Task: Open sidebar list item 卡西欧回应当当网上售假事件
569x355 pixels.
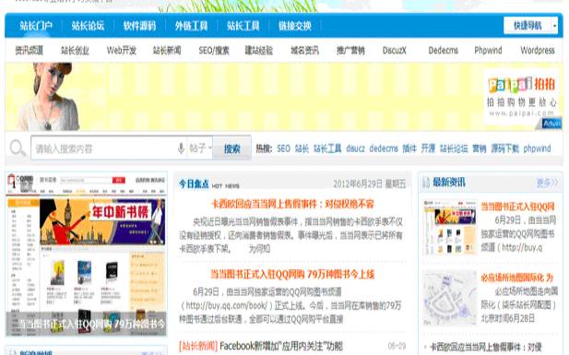Action: click(486, 347)
